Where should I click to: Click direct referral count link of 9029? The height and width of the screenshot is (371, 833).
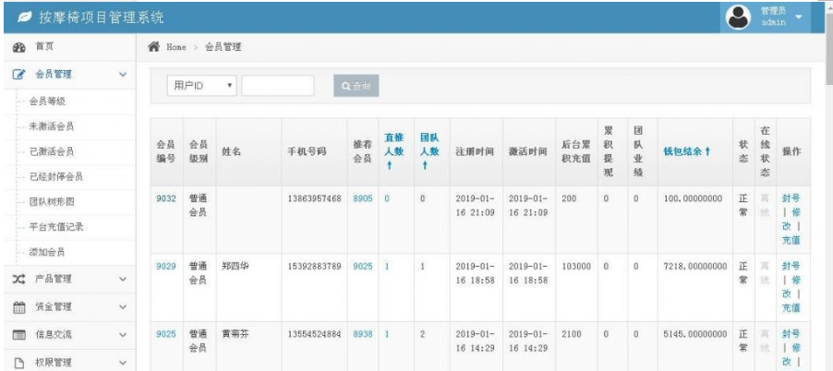[387, 267]
